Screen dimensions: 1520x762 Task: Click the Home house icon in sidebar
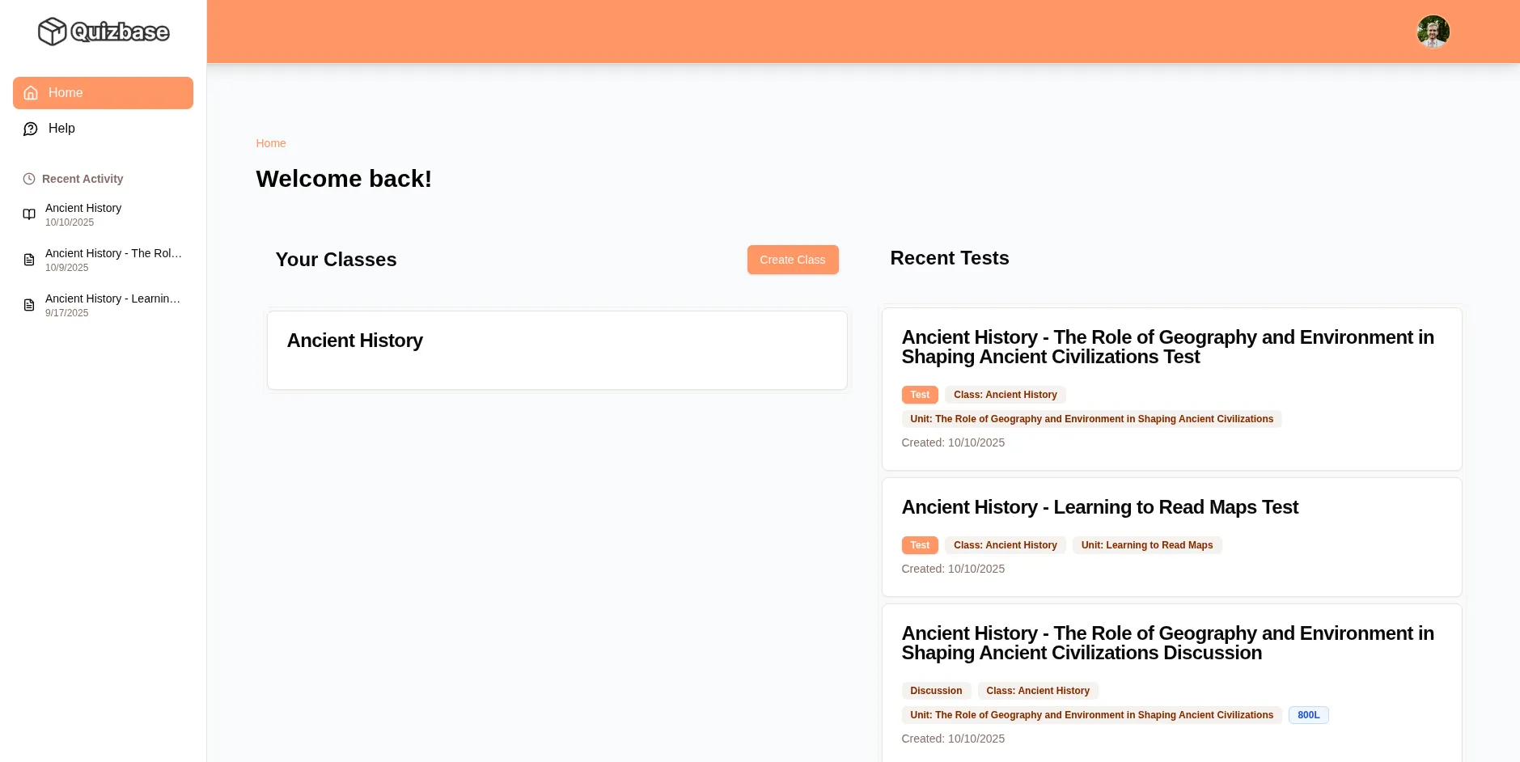pos(31,93)
